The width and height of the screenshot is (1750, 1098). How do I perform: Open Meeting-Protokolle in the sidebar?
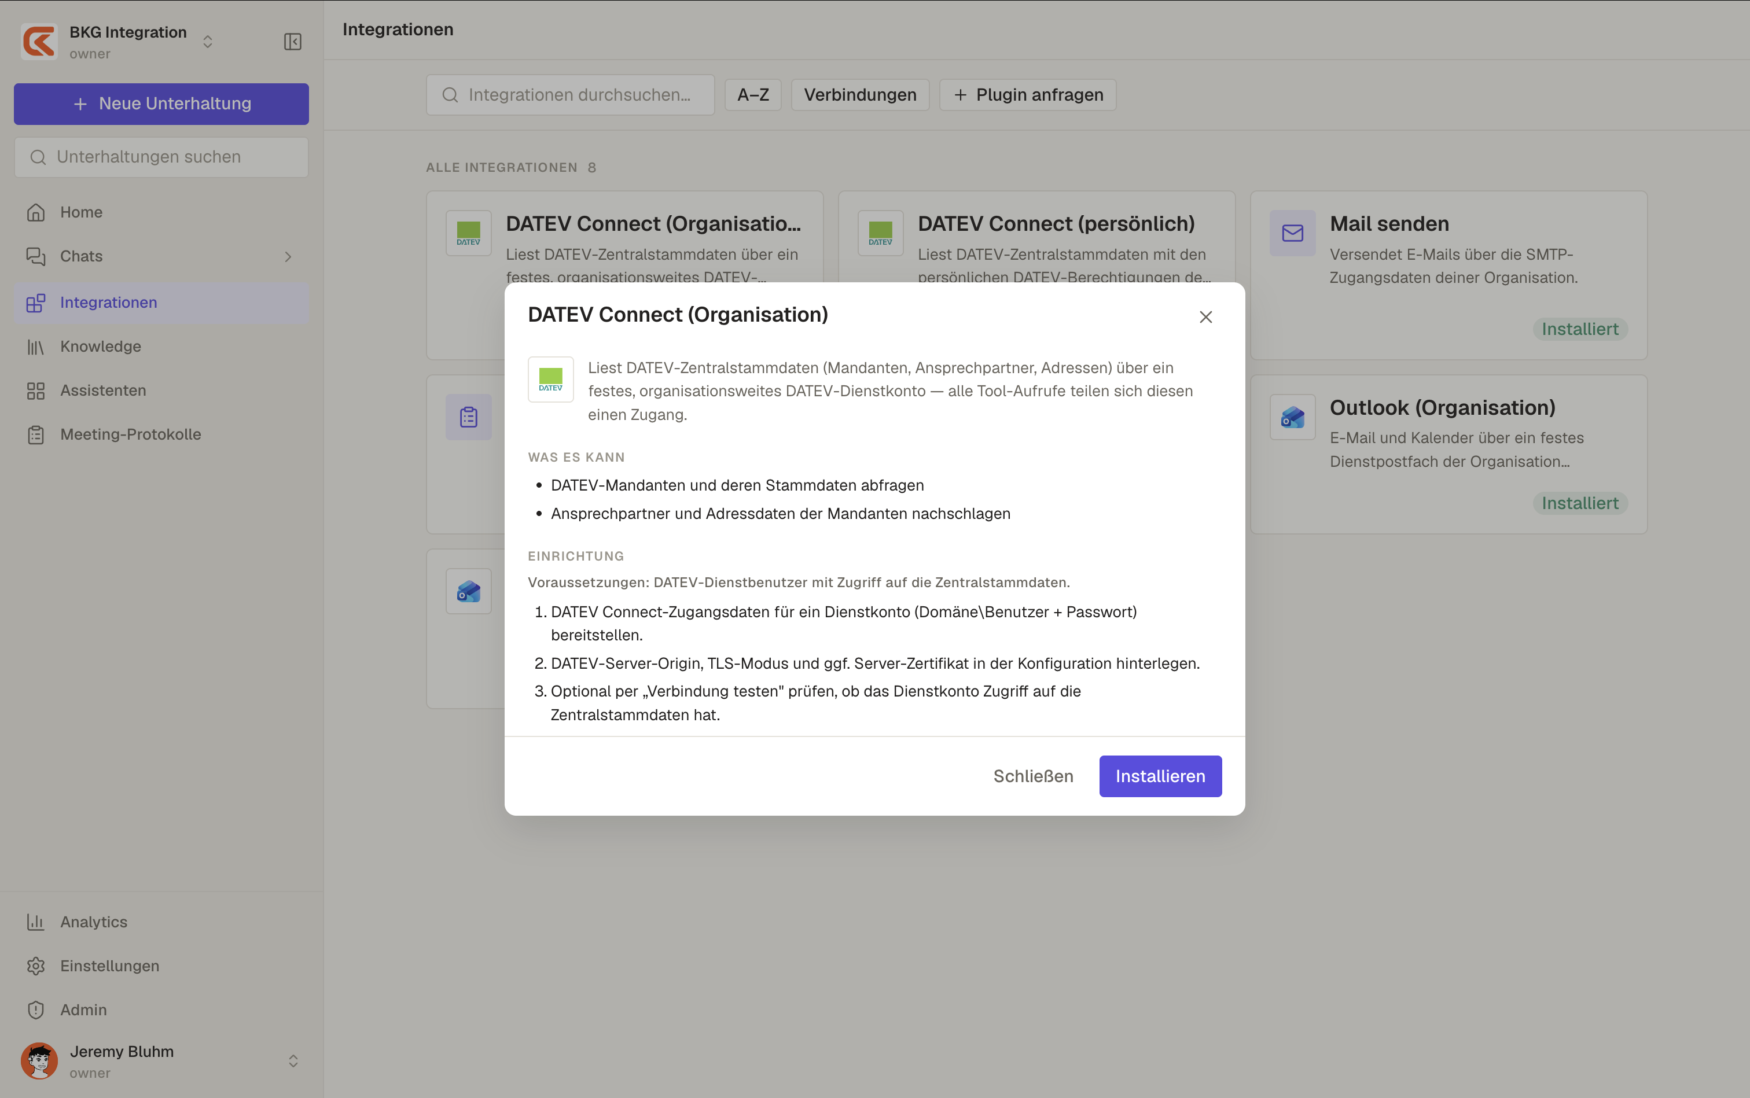(161, 434)
